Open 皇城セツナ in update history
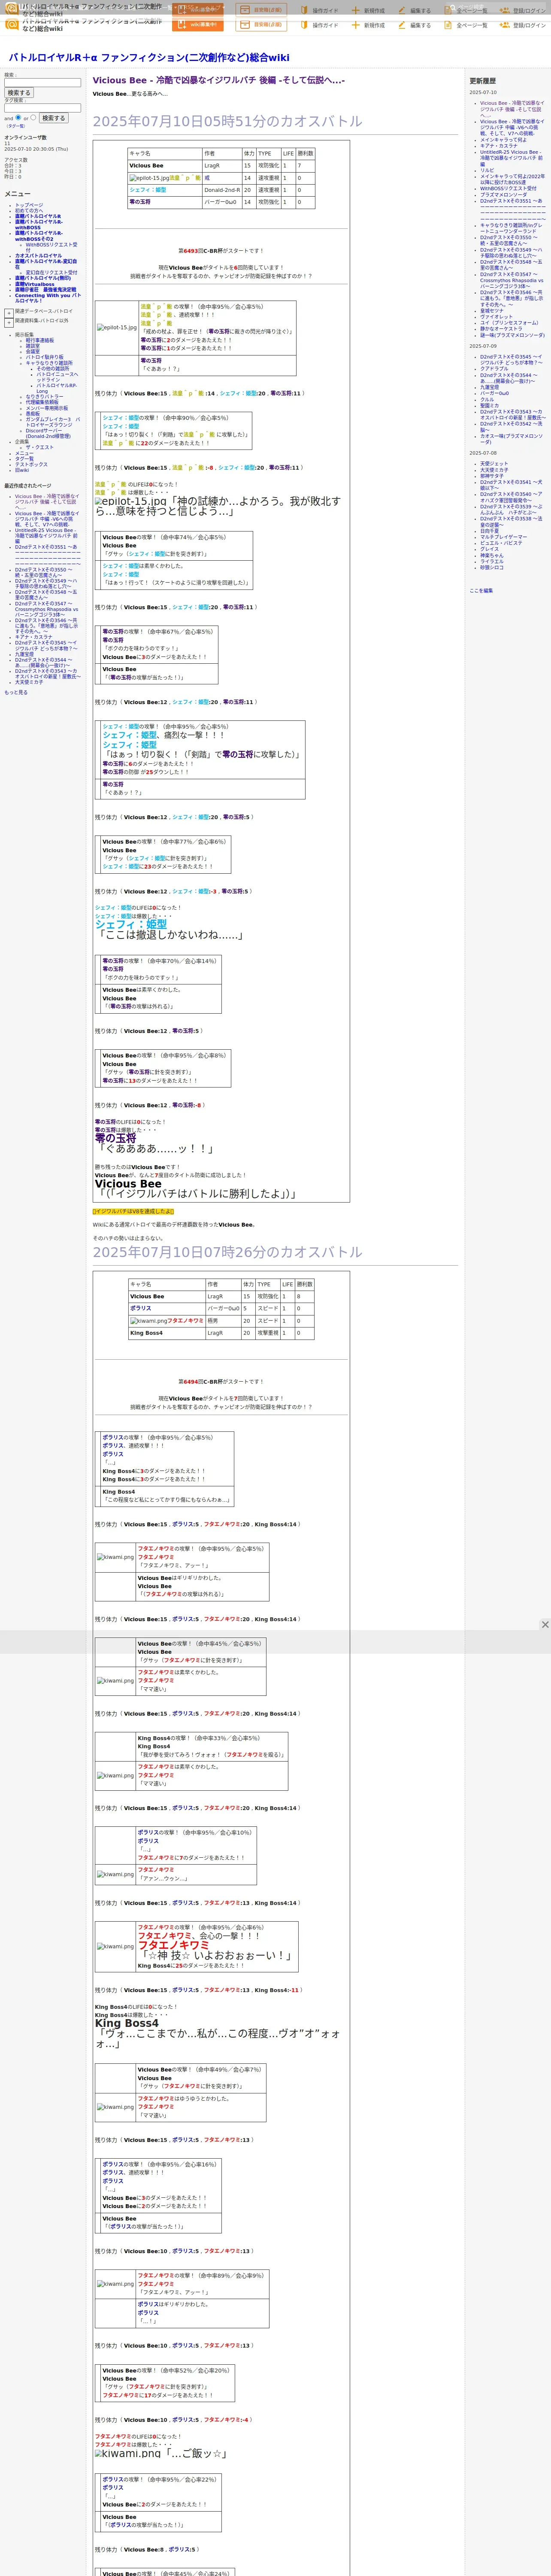This screenshot has height=2576, width=551. [x=492, y=311]
